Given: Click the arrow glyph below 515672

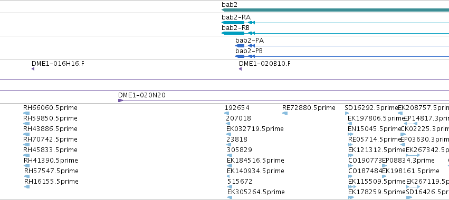Looking at the screenshot, I should [x=230, y=187].
